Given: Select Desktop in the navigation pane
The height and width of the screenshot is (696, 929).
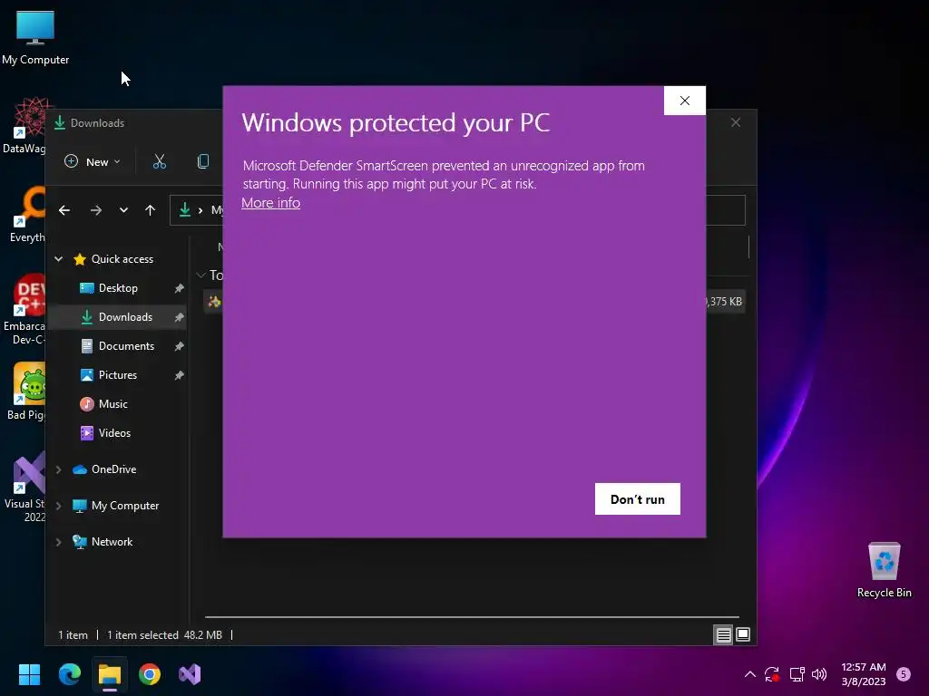Looking at the screenshot, I should click(117, 287).
